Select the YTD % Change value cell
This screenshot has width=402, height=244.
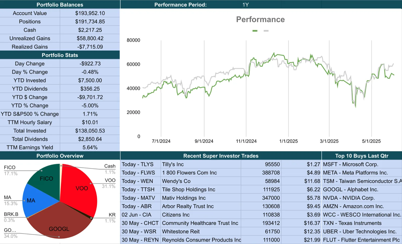pyautogui.click(x=90, y=105)
